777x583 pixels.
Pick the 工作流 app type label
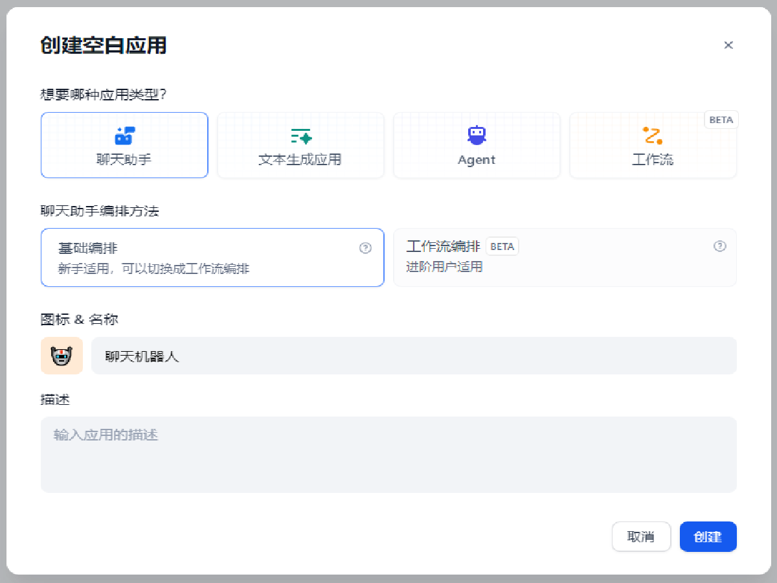652,160
